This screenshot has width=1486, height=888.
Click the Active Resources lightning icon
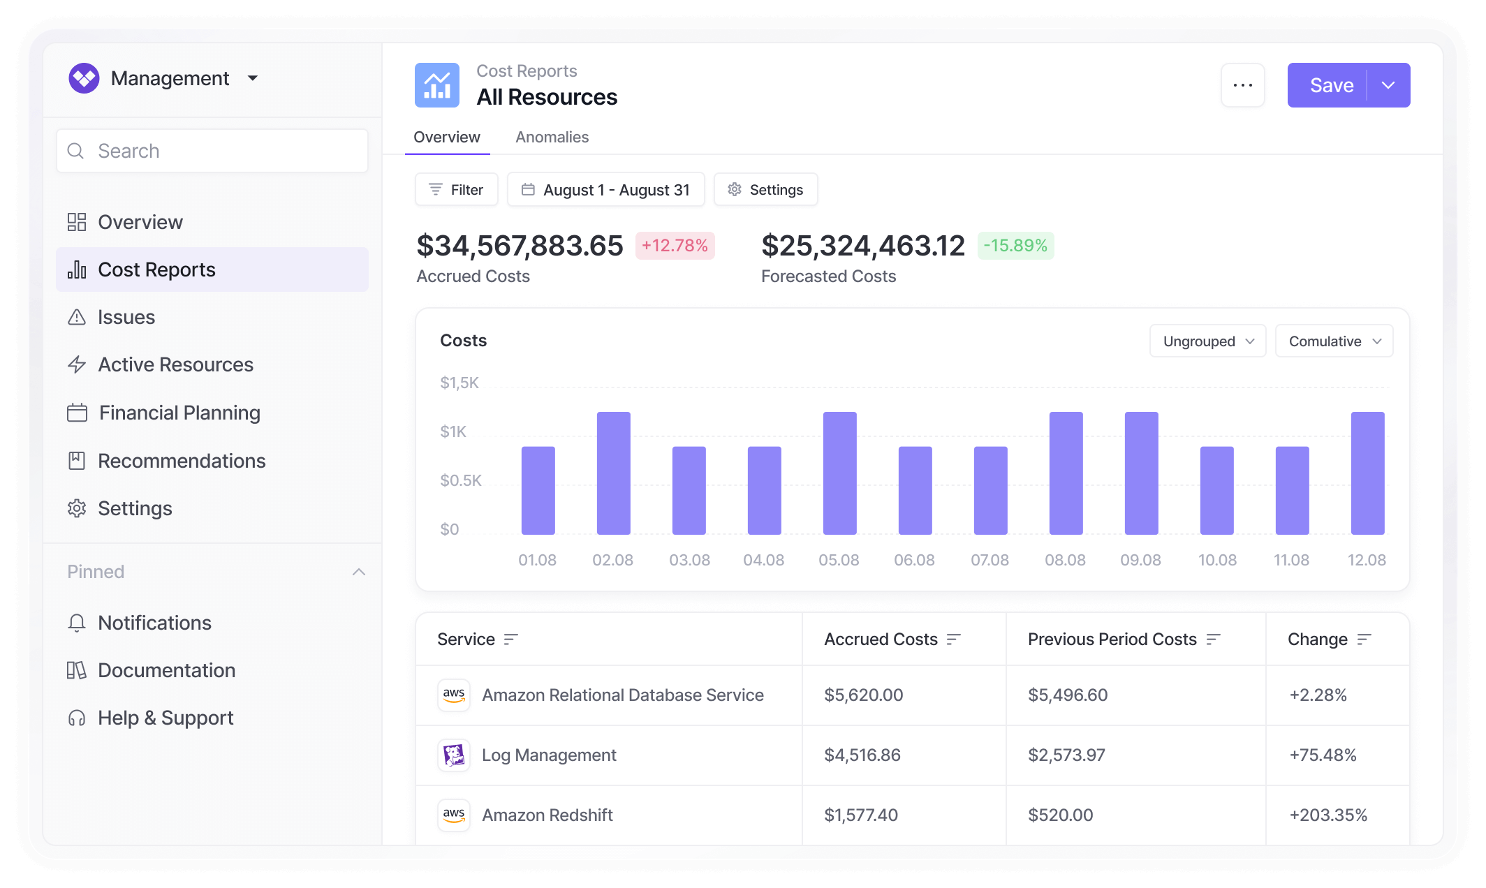(77, 364)
